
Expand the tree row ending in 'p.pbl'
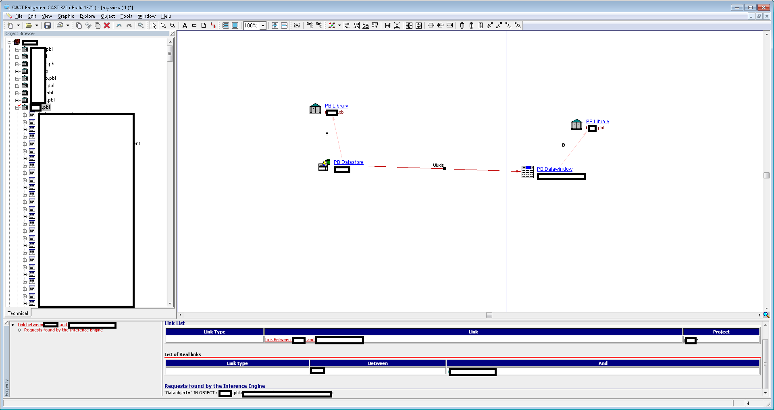coord(17,79)
